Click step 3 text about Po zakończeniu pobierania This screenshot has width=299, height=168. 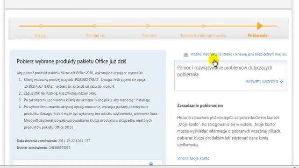click(87, 100)
